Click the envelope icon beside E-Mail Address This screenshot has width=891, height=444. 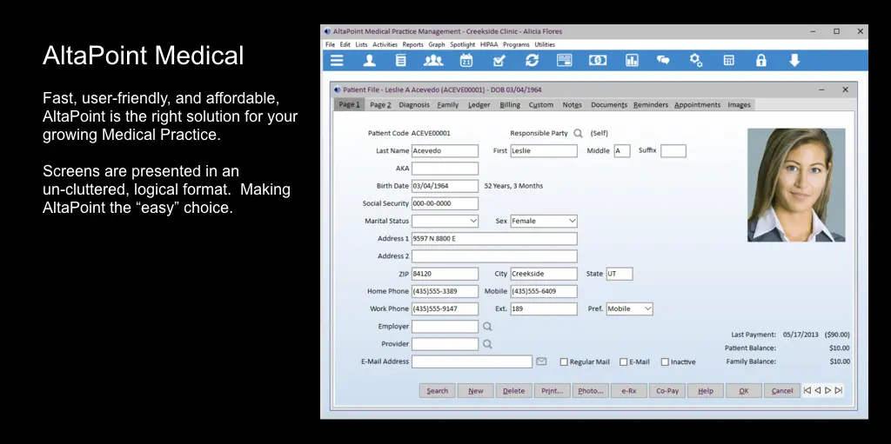point(541,361)
